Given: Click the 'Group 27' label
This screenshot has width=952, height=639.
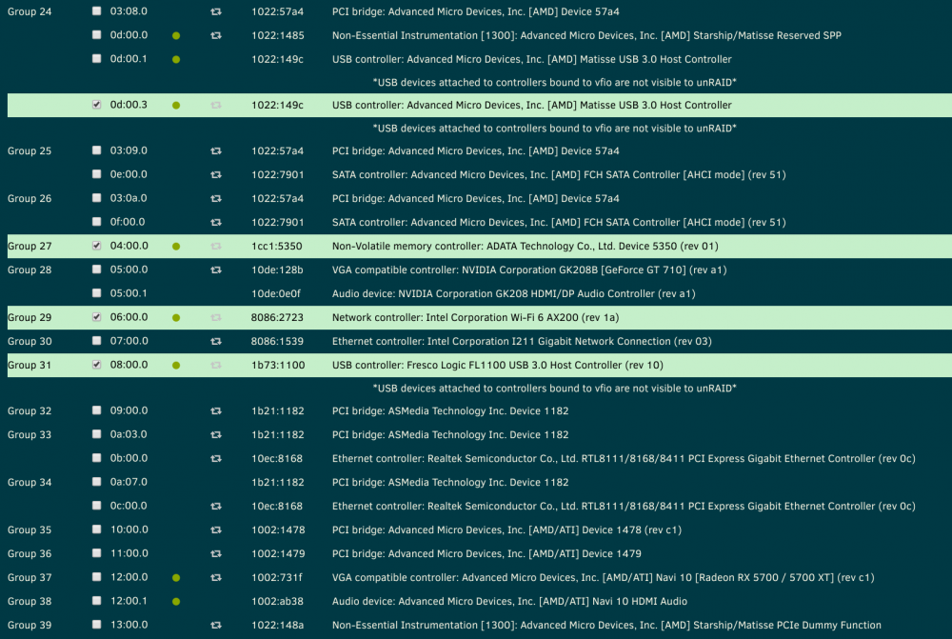Looking at the screenshot, I should [30, 246].
